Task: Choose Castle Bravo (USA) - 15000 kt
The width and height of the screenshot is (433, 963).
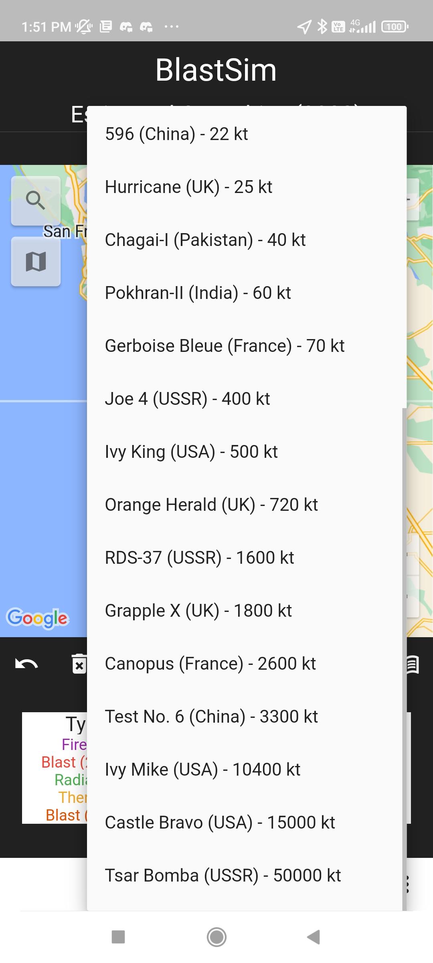Action: point(220,823)
